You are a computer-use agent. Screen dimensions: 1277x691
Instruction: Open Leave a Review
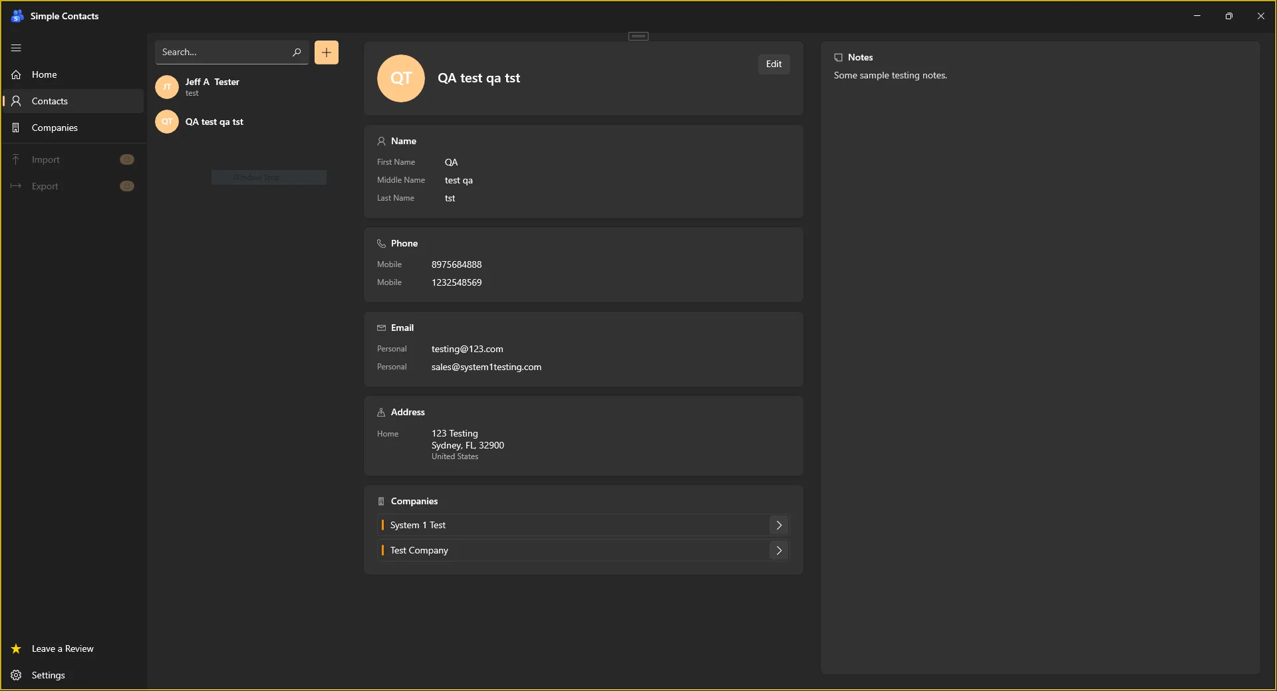73,648
